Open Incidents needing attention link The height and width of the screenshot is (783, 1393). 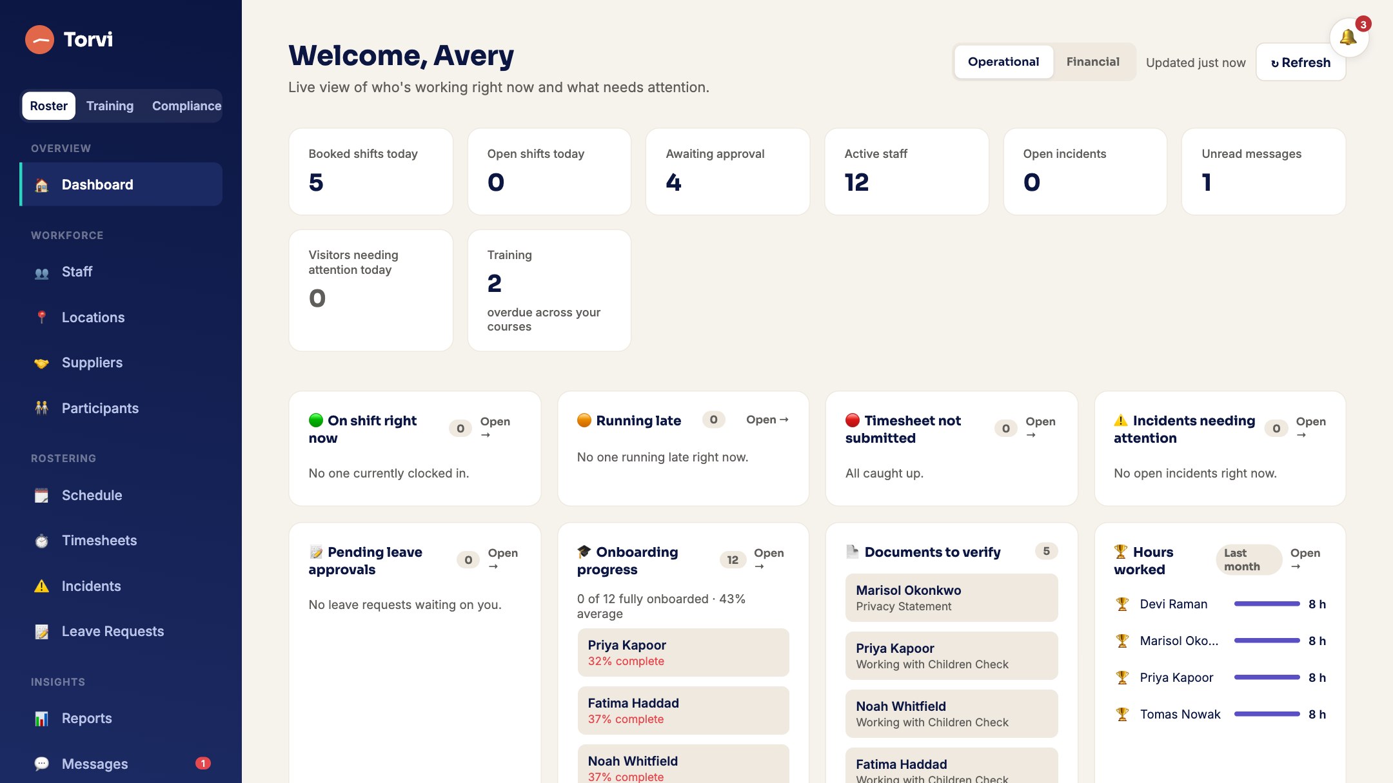(x=1311, y=427)
